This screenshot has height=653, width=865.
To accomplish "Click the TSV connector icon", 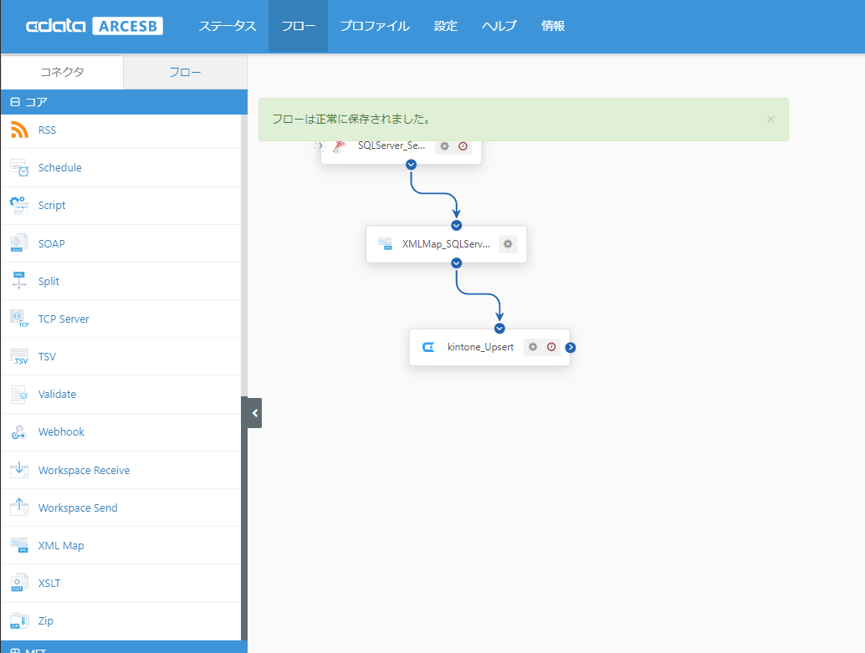I will [19, 356].
